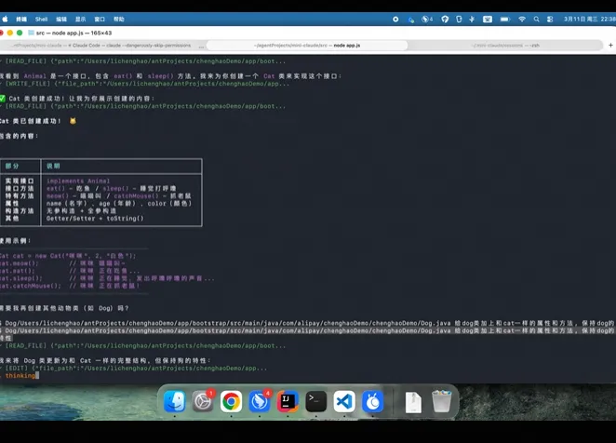The image size is (616, 443).
Task: Add a new terminal tab with plus
Action: [610, 46]
